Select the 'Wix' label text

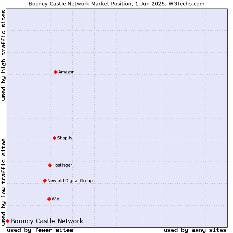(56, 199)
